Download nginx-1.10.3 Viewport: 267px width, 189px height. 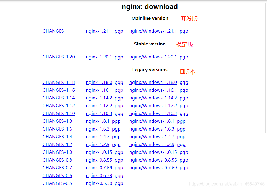pyautogui.click(x=99, y=114)
